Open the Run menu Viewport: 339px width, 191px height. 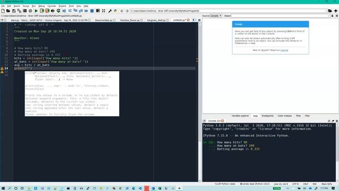pyautogui.click(x=34, y=6)
